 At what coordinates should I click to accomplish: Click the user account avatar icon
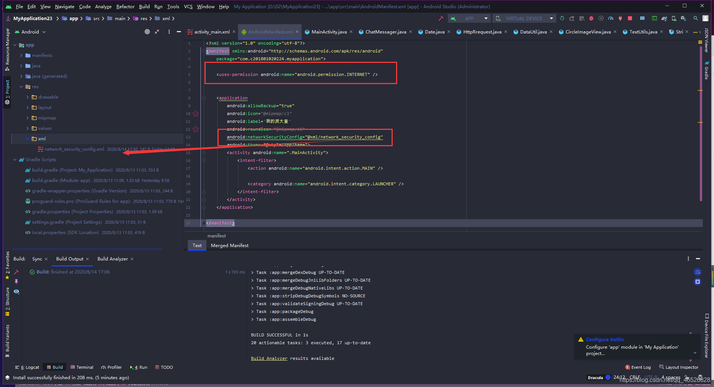pos(705,18)
